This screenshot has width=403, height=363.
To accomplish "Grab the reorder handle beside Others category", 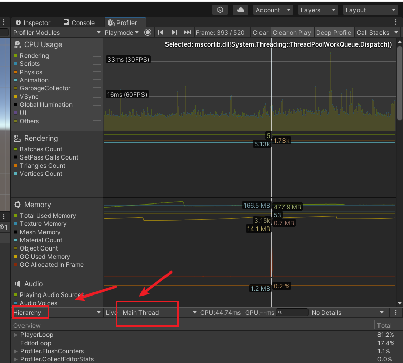I will pos(97,121).
